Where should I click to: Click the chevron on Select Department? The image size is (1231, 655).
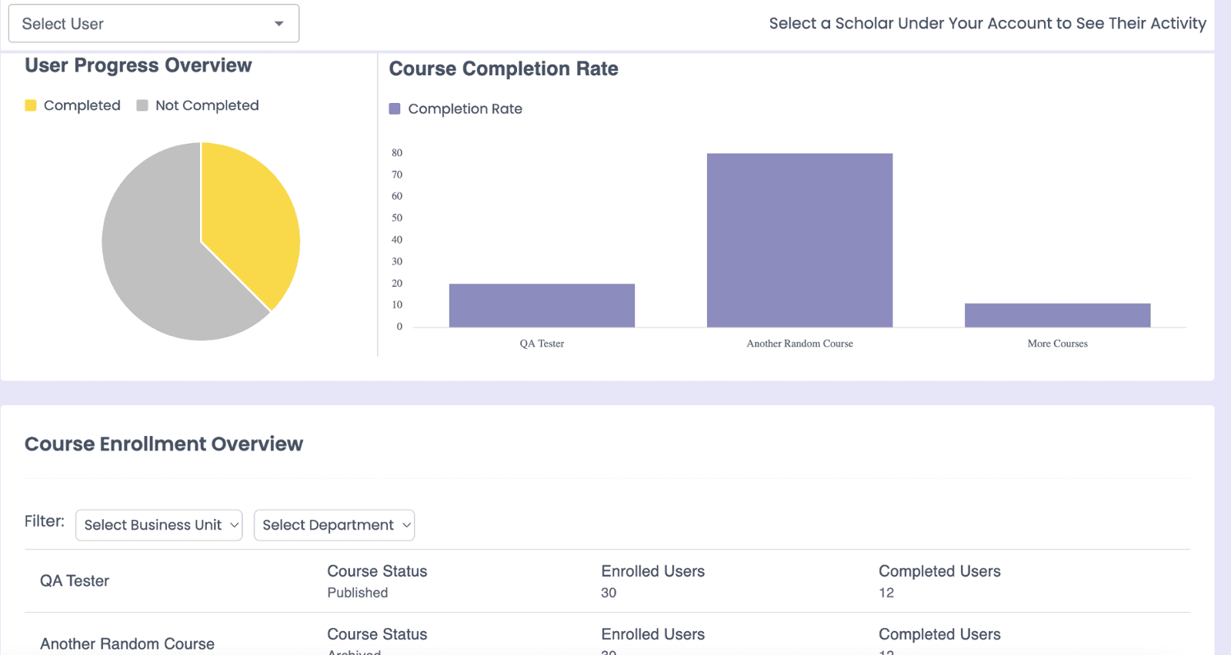pyautogui.click(x=406, y=525)
